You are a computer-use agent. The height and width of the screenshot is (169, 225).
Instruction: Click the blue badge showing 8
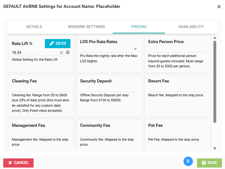coord(188,161)
